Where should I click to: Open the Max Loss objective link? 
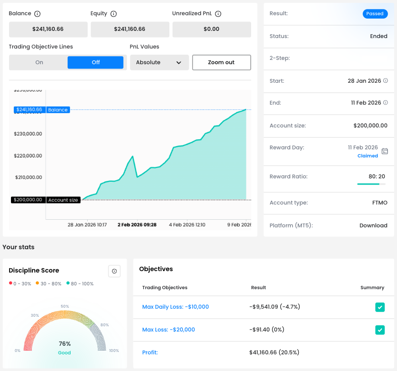[168, 330]
